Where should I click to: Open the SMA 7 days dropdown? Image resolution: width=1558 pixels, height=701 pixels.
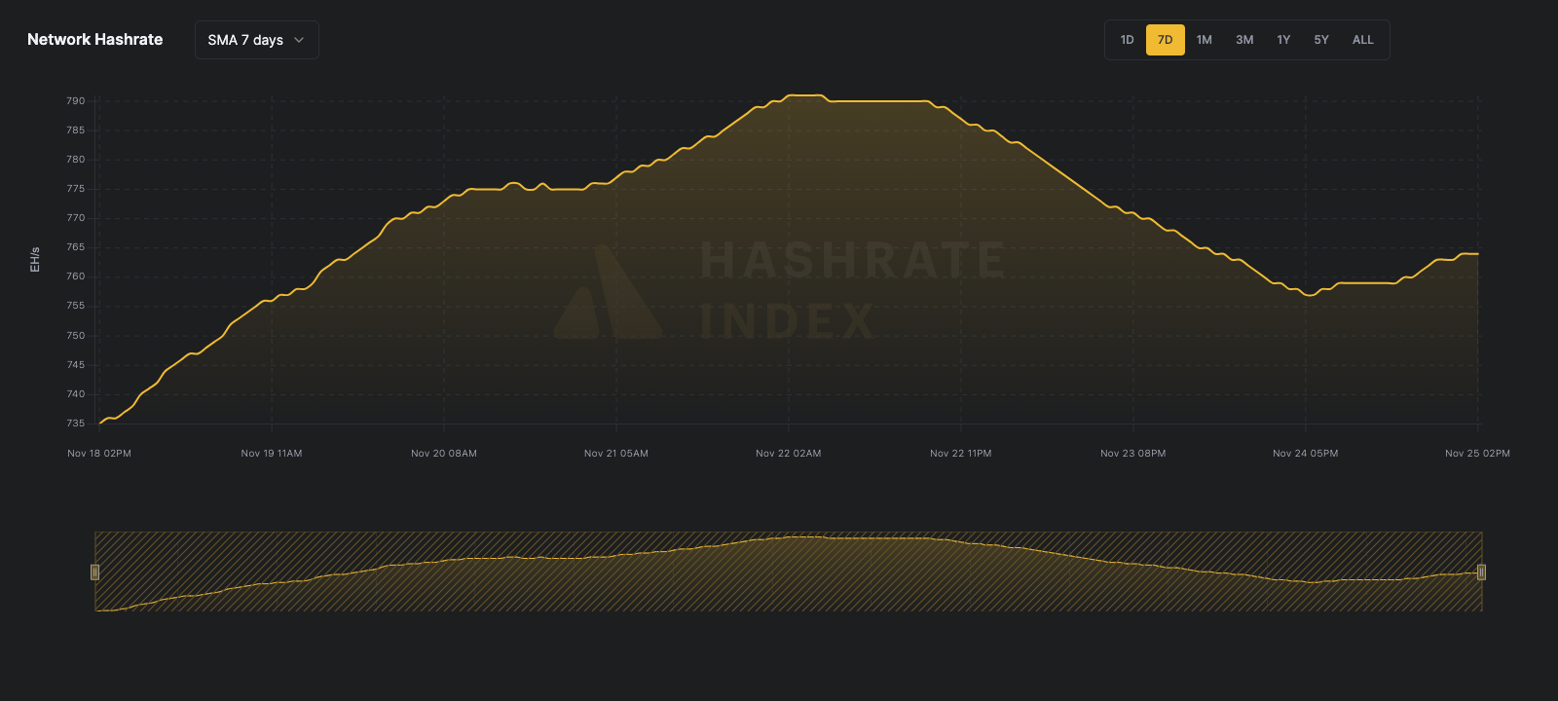pos(256,40)
